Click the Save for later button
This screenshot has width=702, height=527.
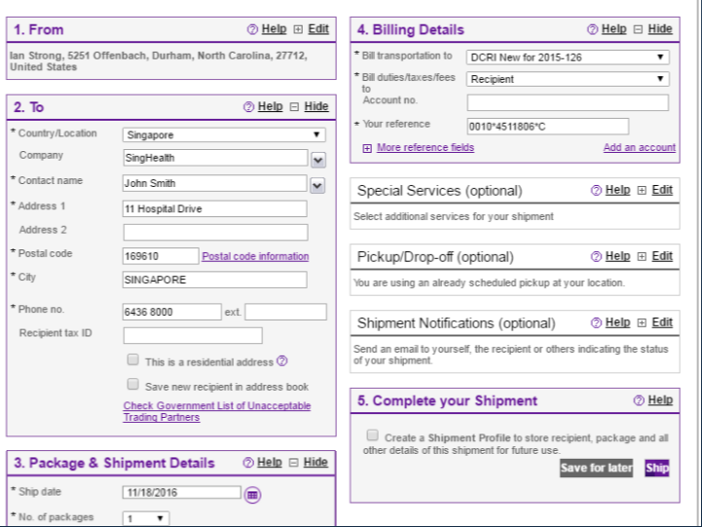596,468
